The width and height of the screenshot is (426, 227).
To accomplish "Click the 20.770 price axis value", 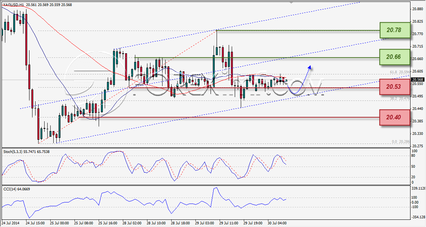I will click(x=418, y=34).
